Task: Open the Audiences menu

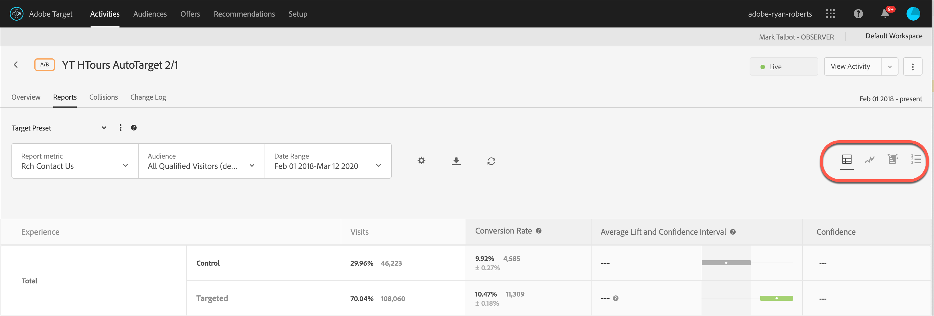Action: click(150, 14)
